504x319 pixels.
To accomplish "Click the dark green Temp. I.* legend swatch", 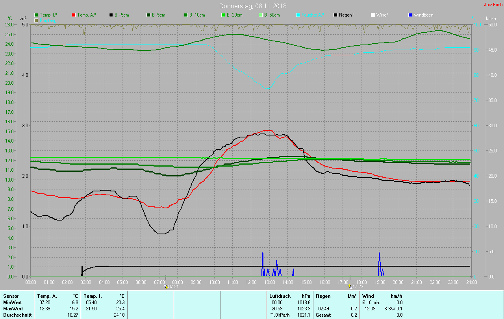I will click(x=37, y=15).
